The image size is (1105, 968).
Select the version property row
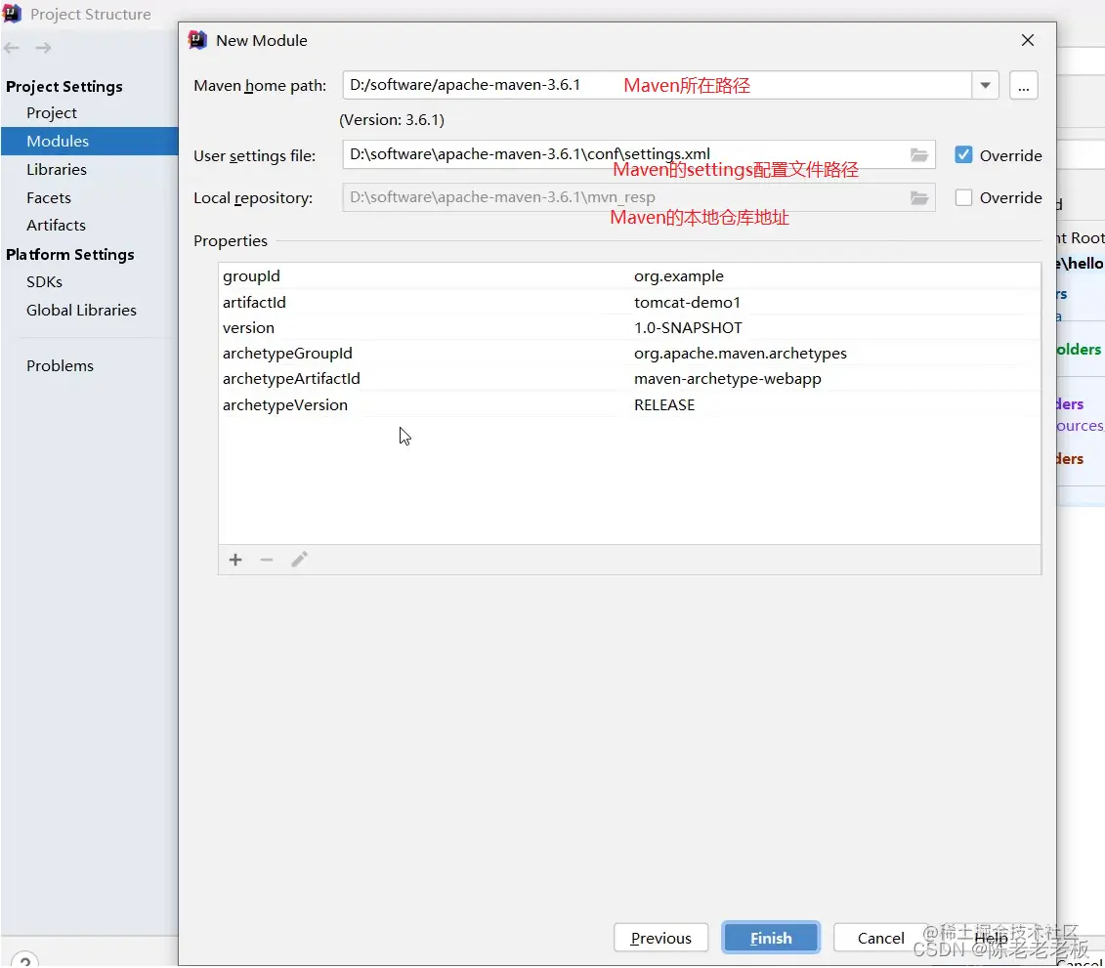pos(629,327)
